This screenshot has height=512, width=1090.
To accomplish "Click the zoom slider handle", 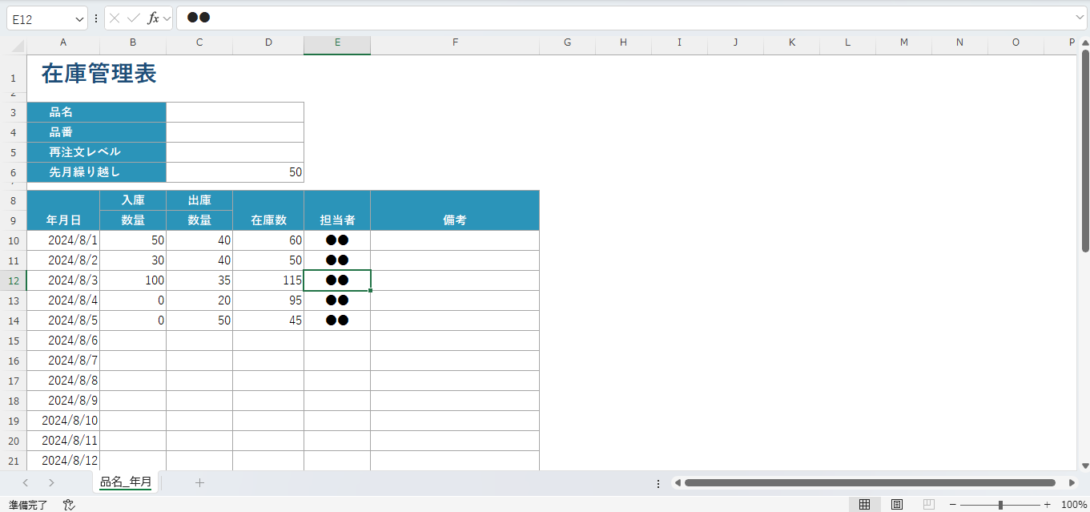I will (x=1000, y=505).
